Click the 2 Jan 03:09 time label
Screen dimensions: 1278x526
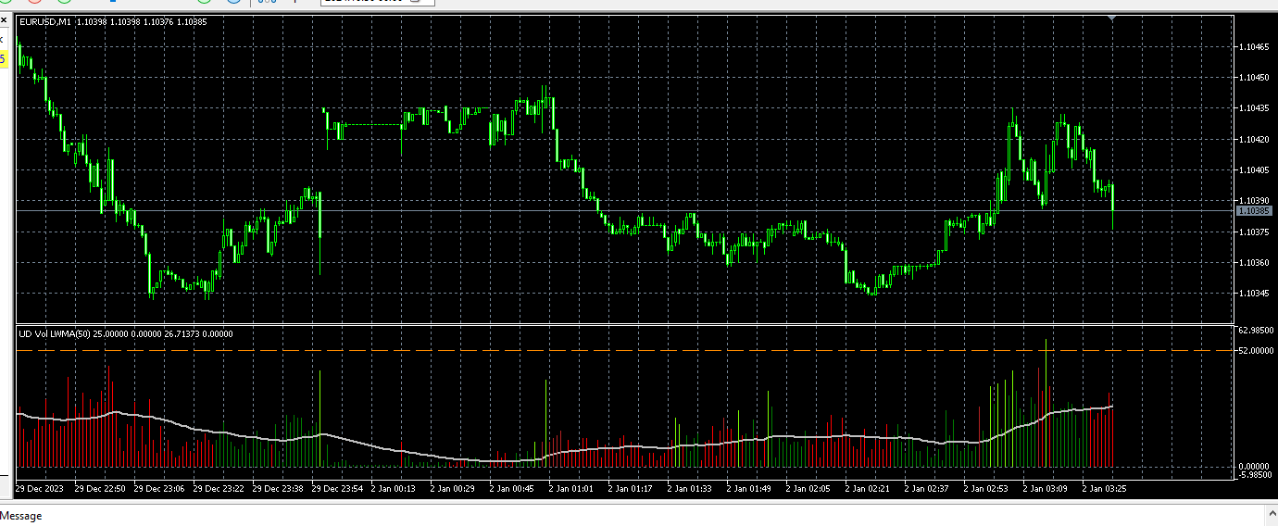coord(1046,488)
